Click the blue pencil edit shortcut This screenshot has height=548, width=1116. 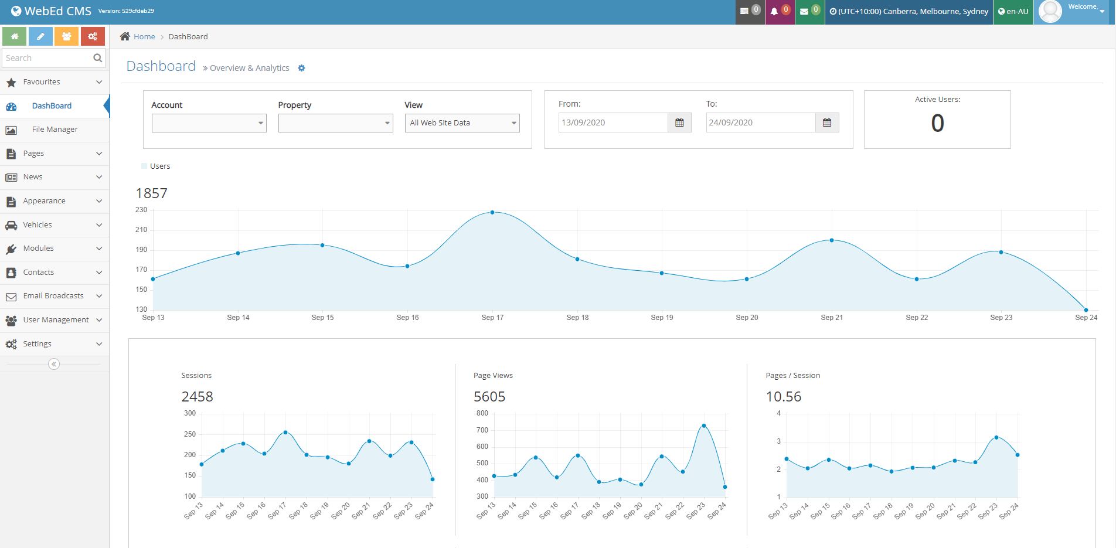(40, 36)
